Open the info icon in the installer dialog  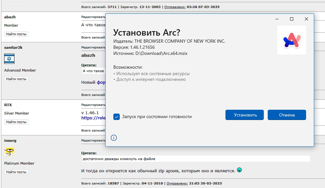(x=114, y=138)
